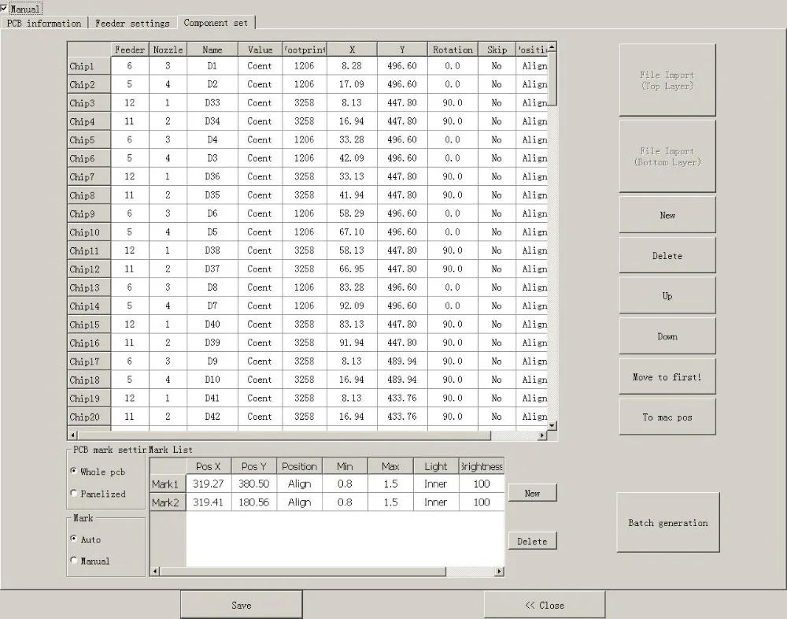Select the Chip10 row header
Screen dimensions: 787x619
click(89, 232)
